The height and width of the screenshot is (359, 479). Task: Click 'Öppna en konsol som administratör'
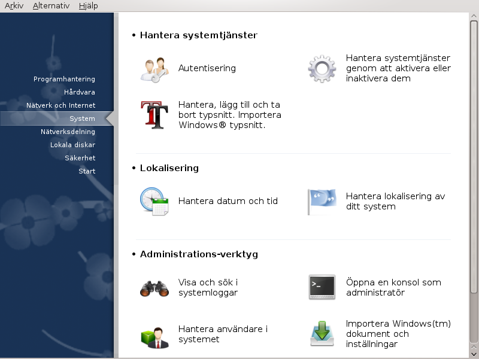(x=393, y=287)
